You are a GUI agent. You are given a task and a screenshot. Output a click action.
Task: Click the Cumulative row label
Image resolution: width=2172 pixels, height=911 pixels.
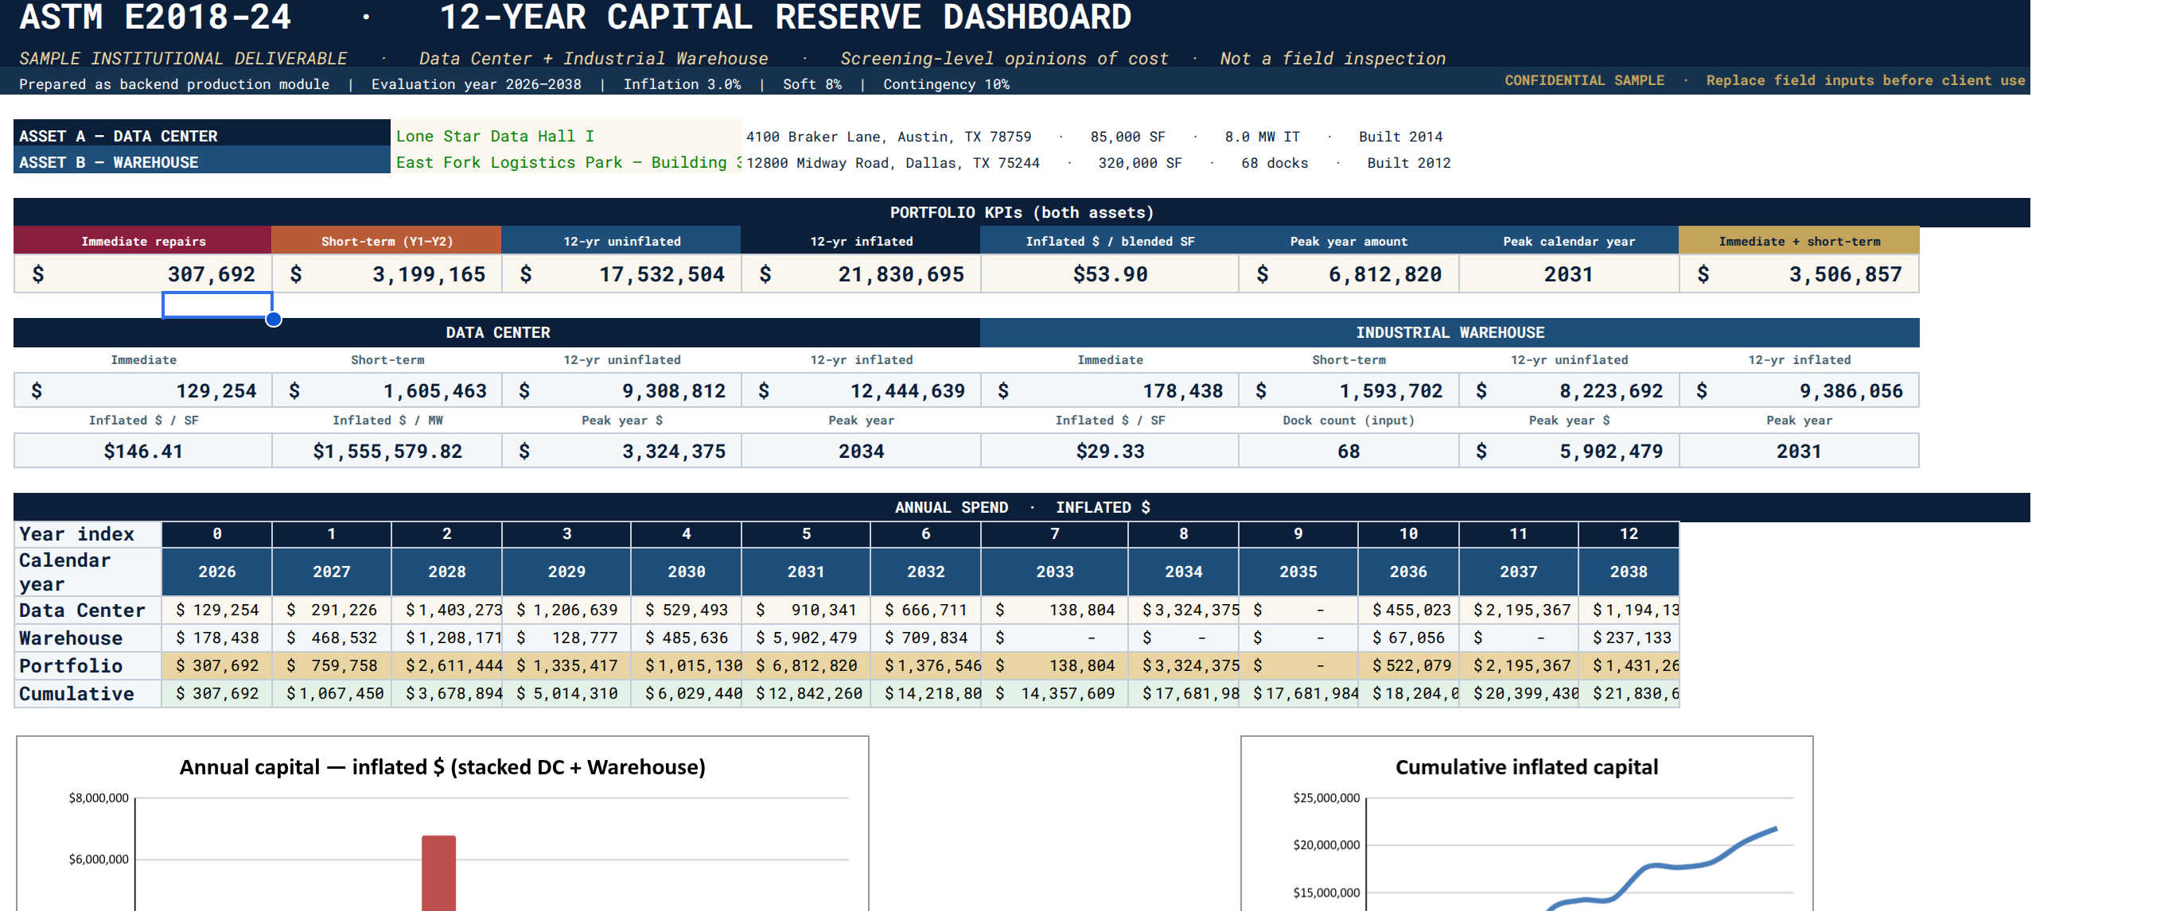(x=88, y=692)
